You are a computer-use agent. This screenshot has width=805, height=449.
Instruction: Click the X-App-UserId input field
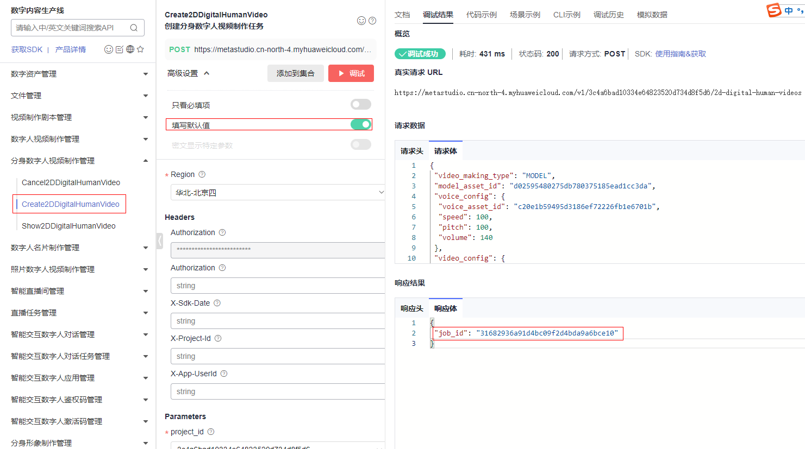tap(278, 391)
